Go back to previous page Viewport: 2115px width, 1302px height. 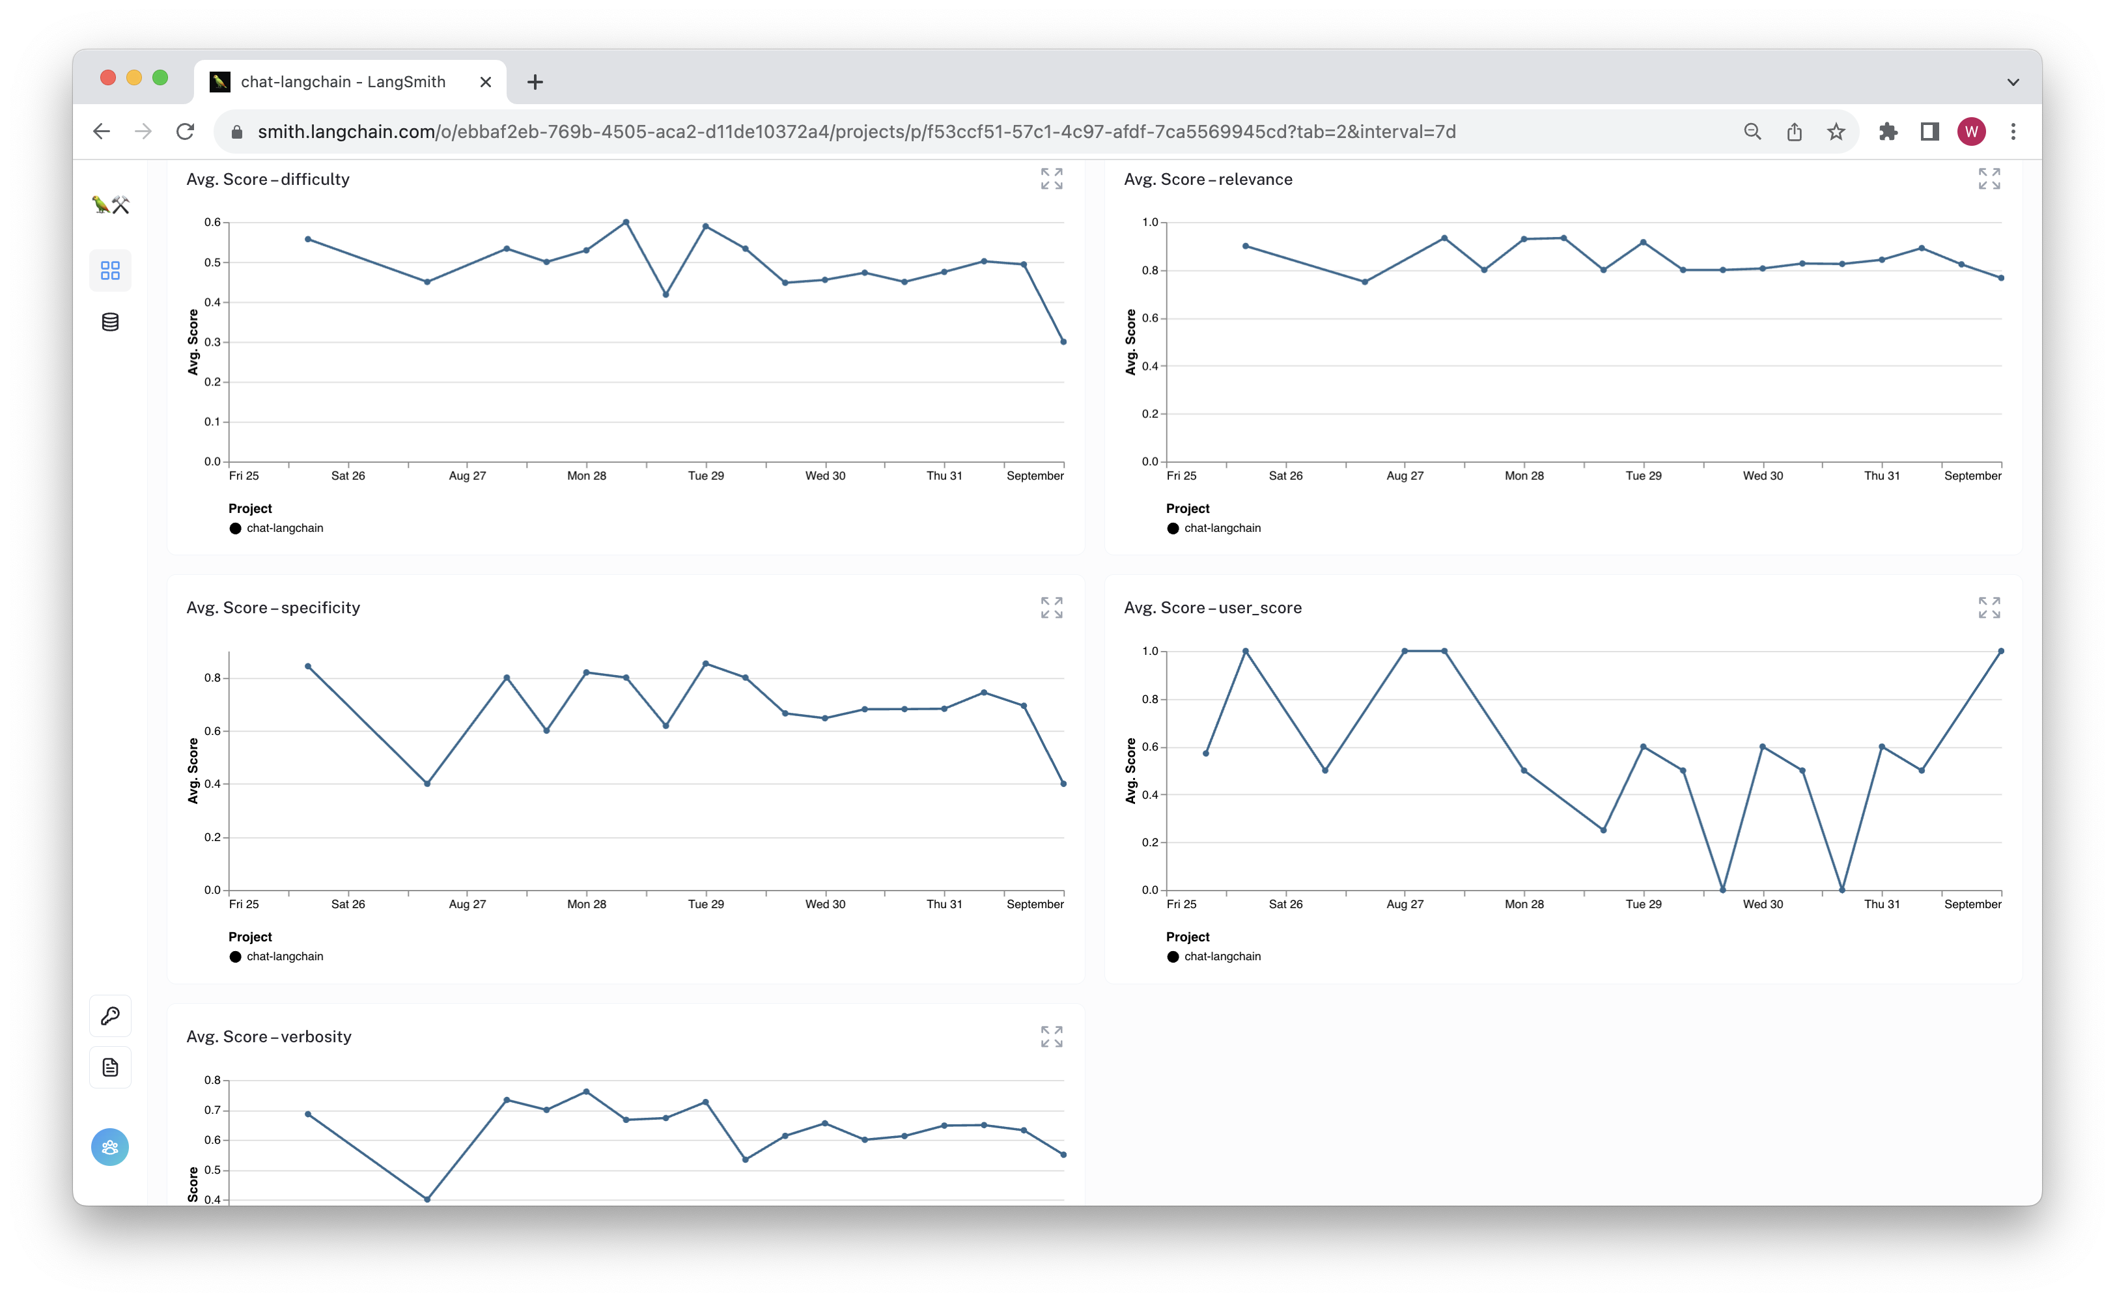tap(102, 132)
